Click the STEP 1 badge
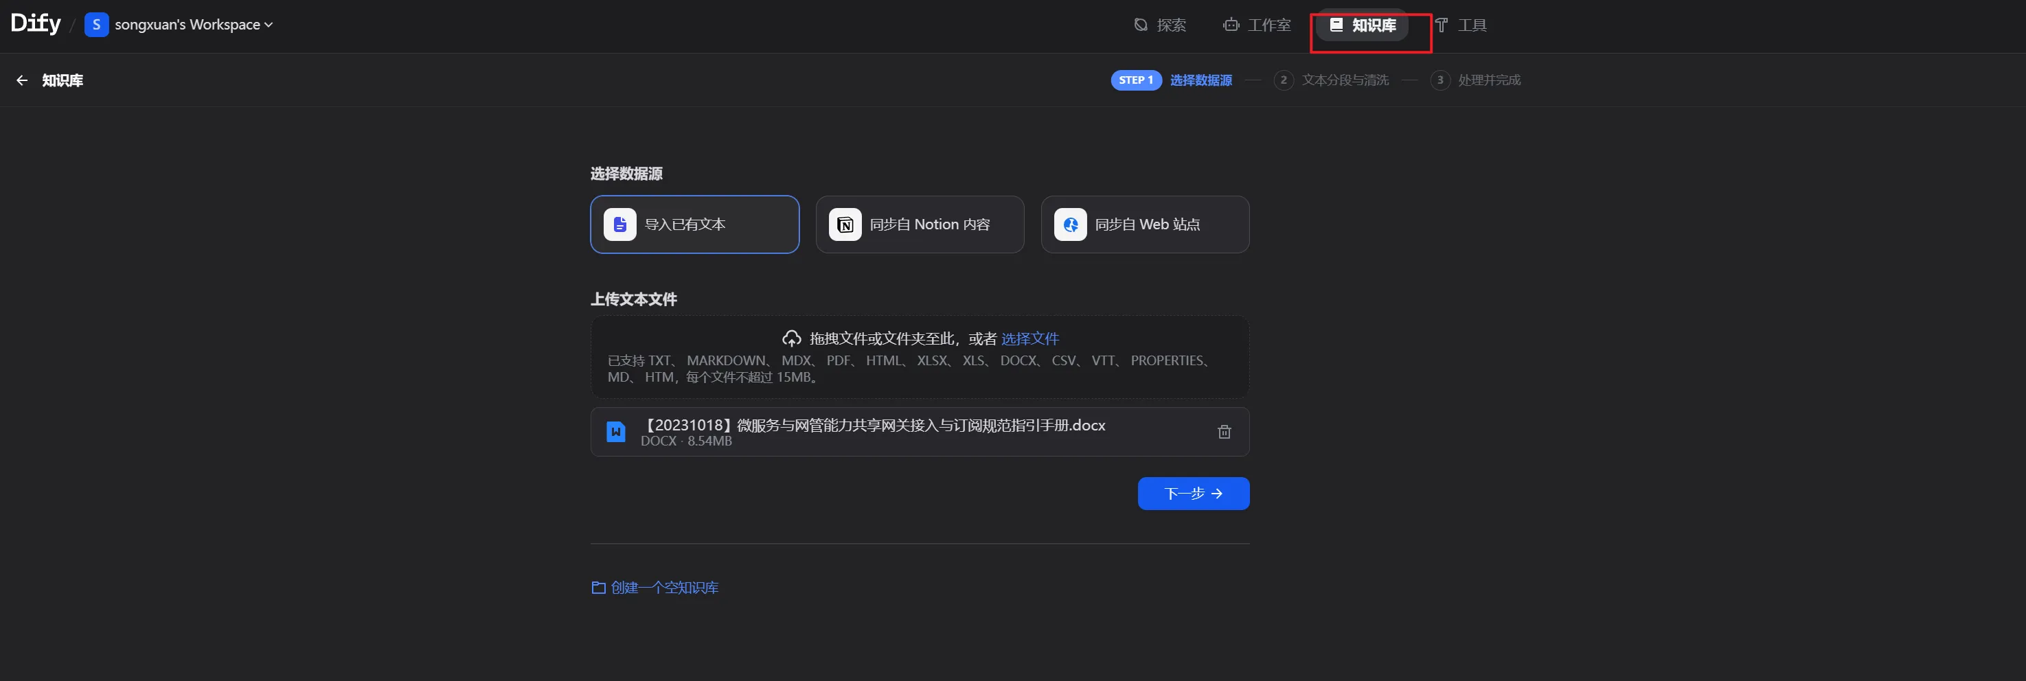Viewport: 2026px width, 681px height. point(1136,80)
